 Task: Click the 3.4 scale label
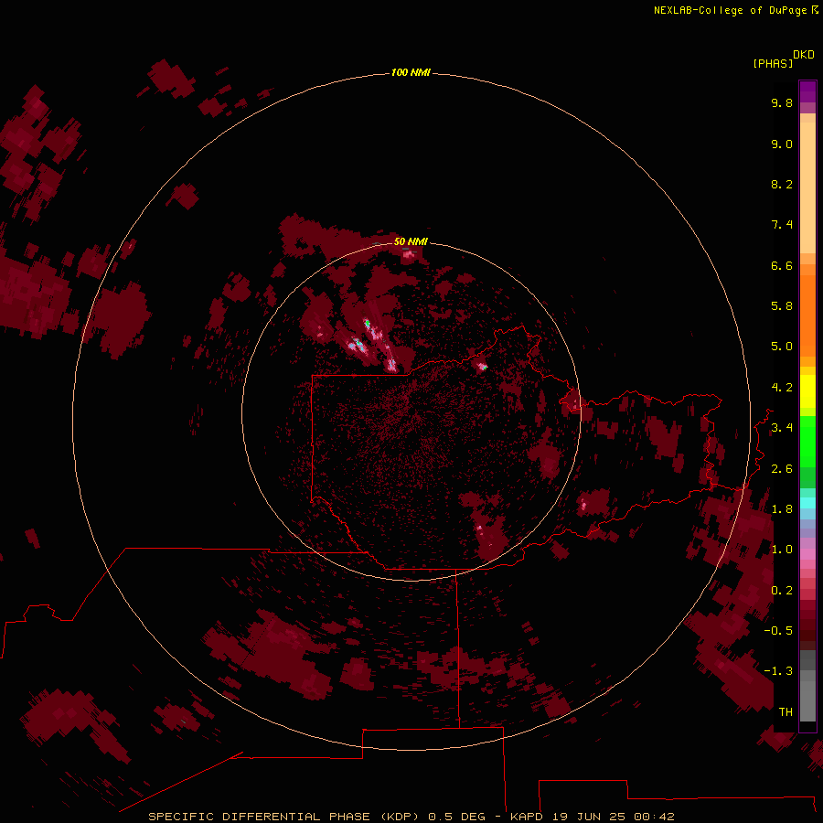pos(782,428)
